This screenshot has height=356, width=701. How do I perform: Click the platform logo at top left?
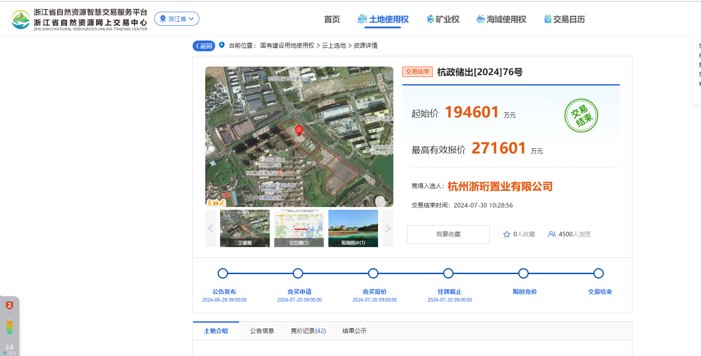click(79, 19)
